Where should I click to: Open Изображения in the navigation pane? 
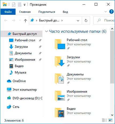click(25, 60)
